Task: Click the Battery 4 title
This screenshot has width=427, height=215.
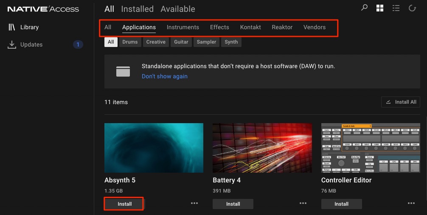Action: click(227, 180)
